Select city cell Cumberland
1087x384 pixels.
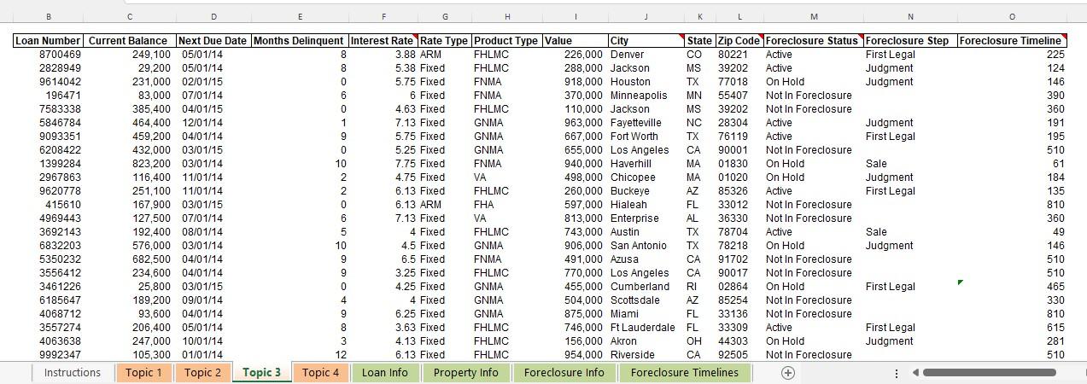(x=646, y=287)
